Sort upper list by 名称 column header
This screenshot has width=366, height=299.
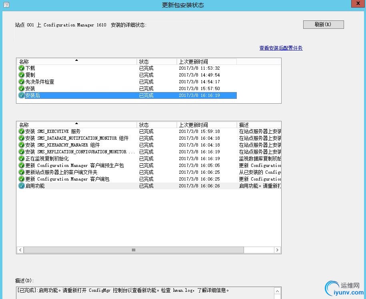point(77,62)
